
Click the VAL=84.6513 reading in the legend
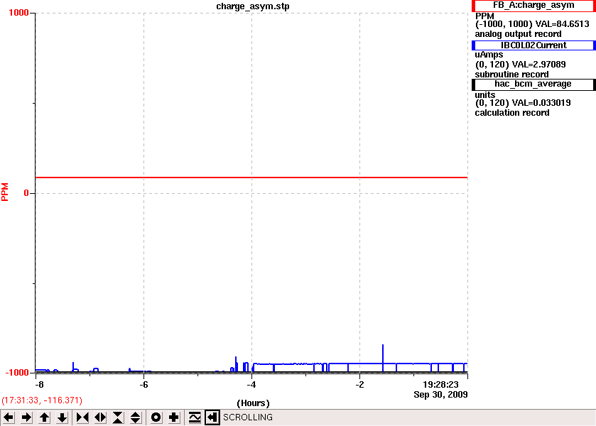(x=562, y=24)
